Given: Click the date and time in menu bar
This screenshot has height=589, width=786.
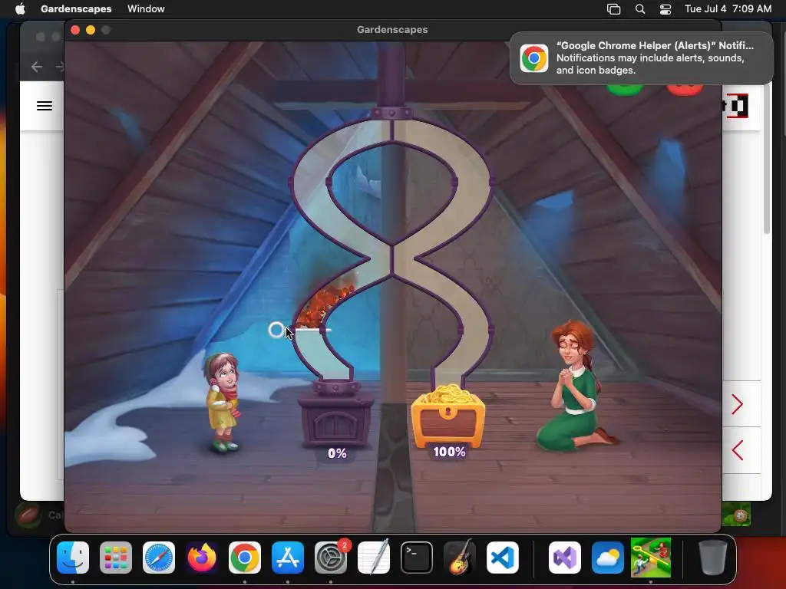Looking at the screenshot, I should [728, 8].
